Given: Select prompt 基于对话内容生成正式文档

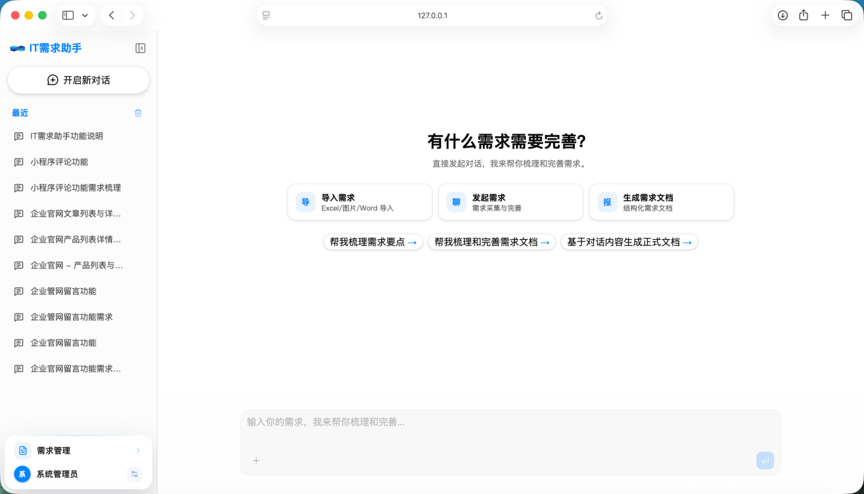Looking at the screenshot, I should point(629,242).
